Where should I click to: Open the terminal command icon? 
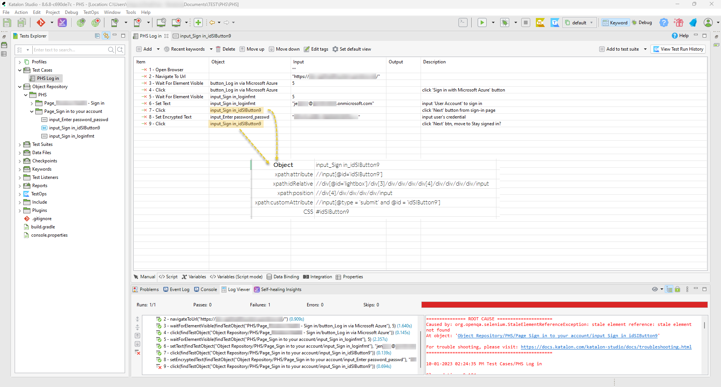[463, 22]
